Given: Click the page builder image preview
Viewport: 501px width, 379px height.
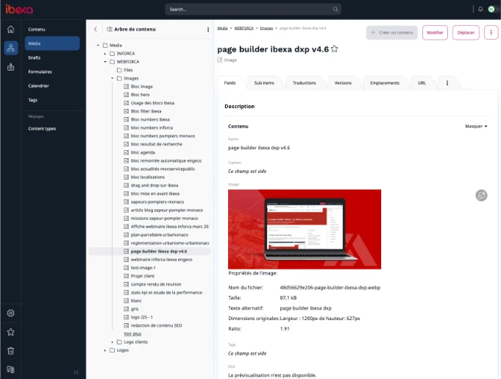Looking at the screenshot, I should pyautogui.click(x=305, y=229).
